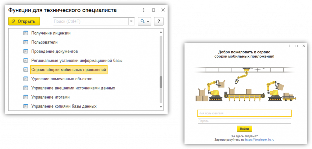Select Региональные установки информационной базы row
The width and height of the screenshot is (312, 149).
pos(77,60)
